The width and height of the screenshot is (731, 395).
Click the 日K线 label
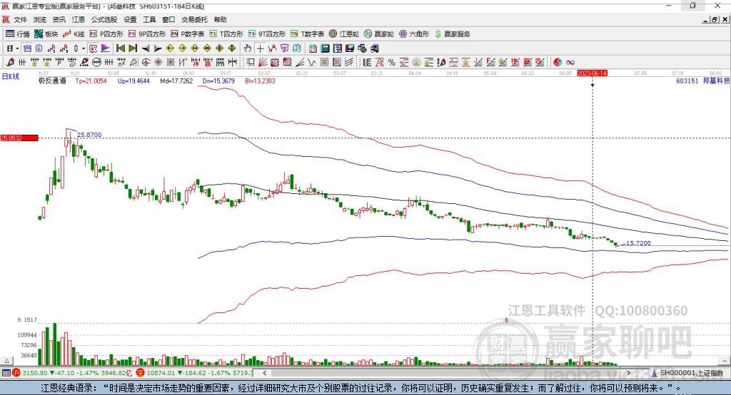11,76
